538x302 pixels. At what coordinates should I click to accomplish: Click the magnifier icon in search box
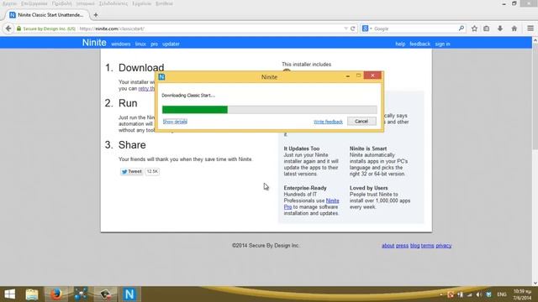pyautogui.click(x=462, y=29)
